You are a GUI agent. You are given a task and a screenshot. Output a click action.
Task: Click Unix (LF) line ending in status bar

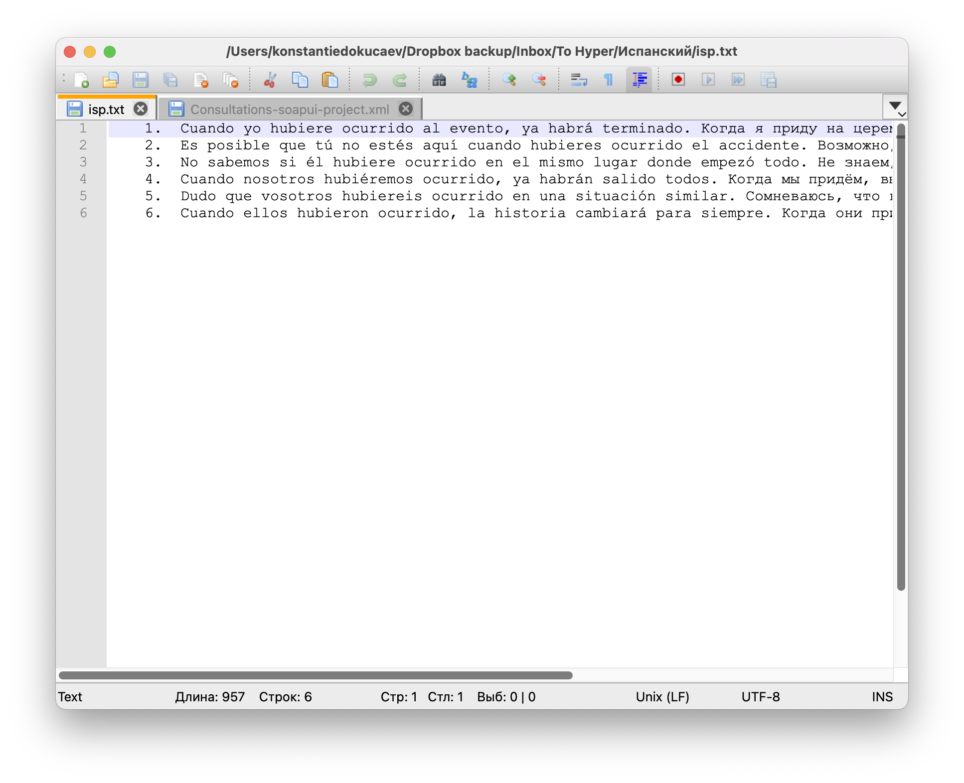(662, 697)
